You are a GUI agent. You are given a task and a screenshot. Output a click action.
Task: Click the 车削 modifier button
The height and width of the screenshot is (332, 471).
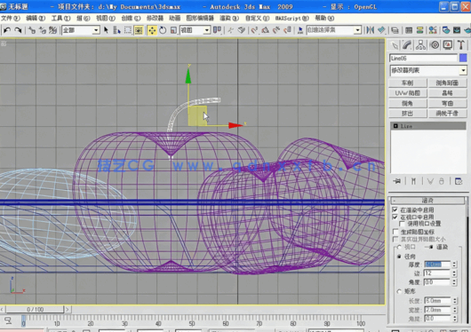408,83
